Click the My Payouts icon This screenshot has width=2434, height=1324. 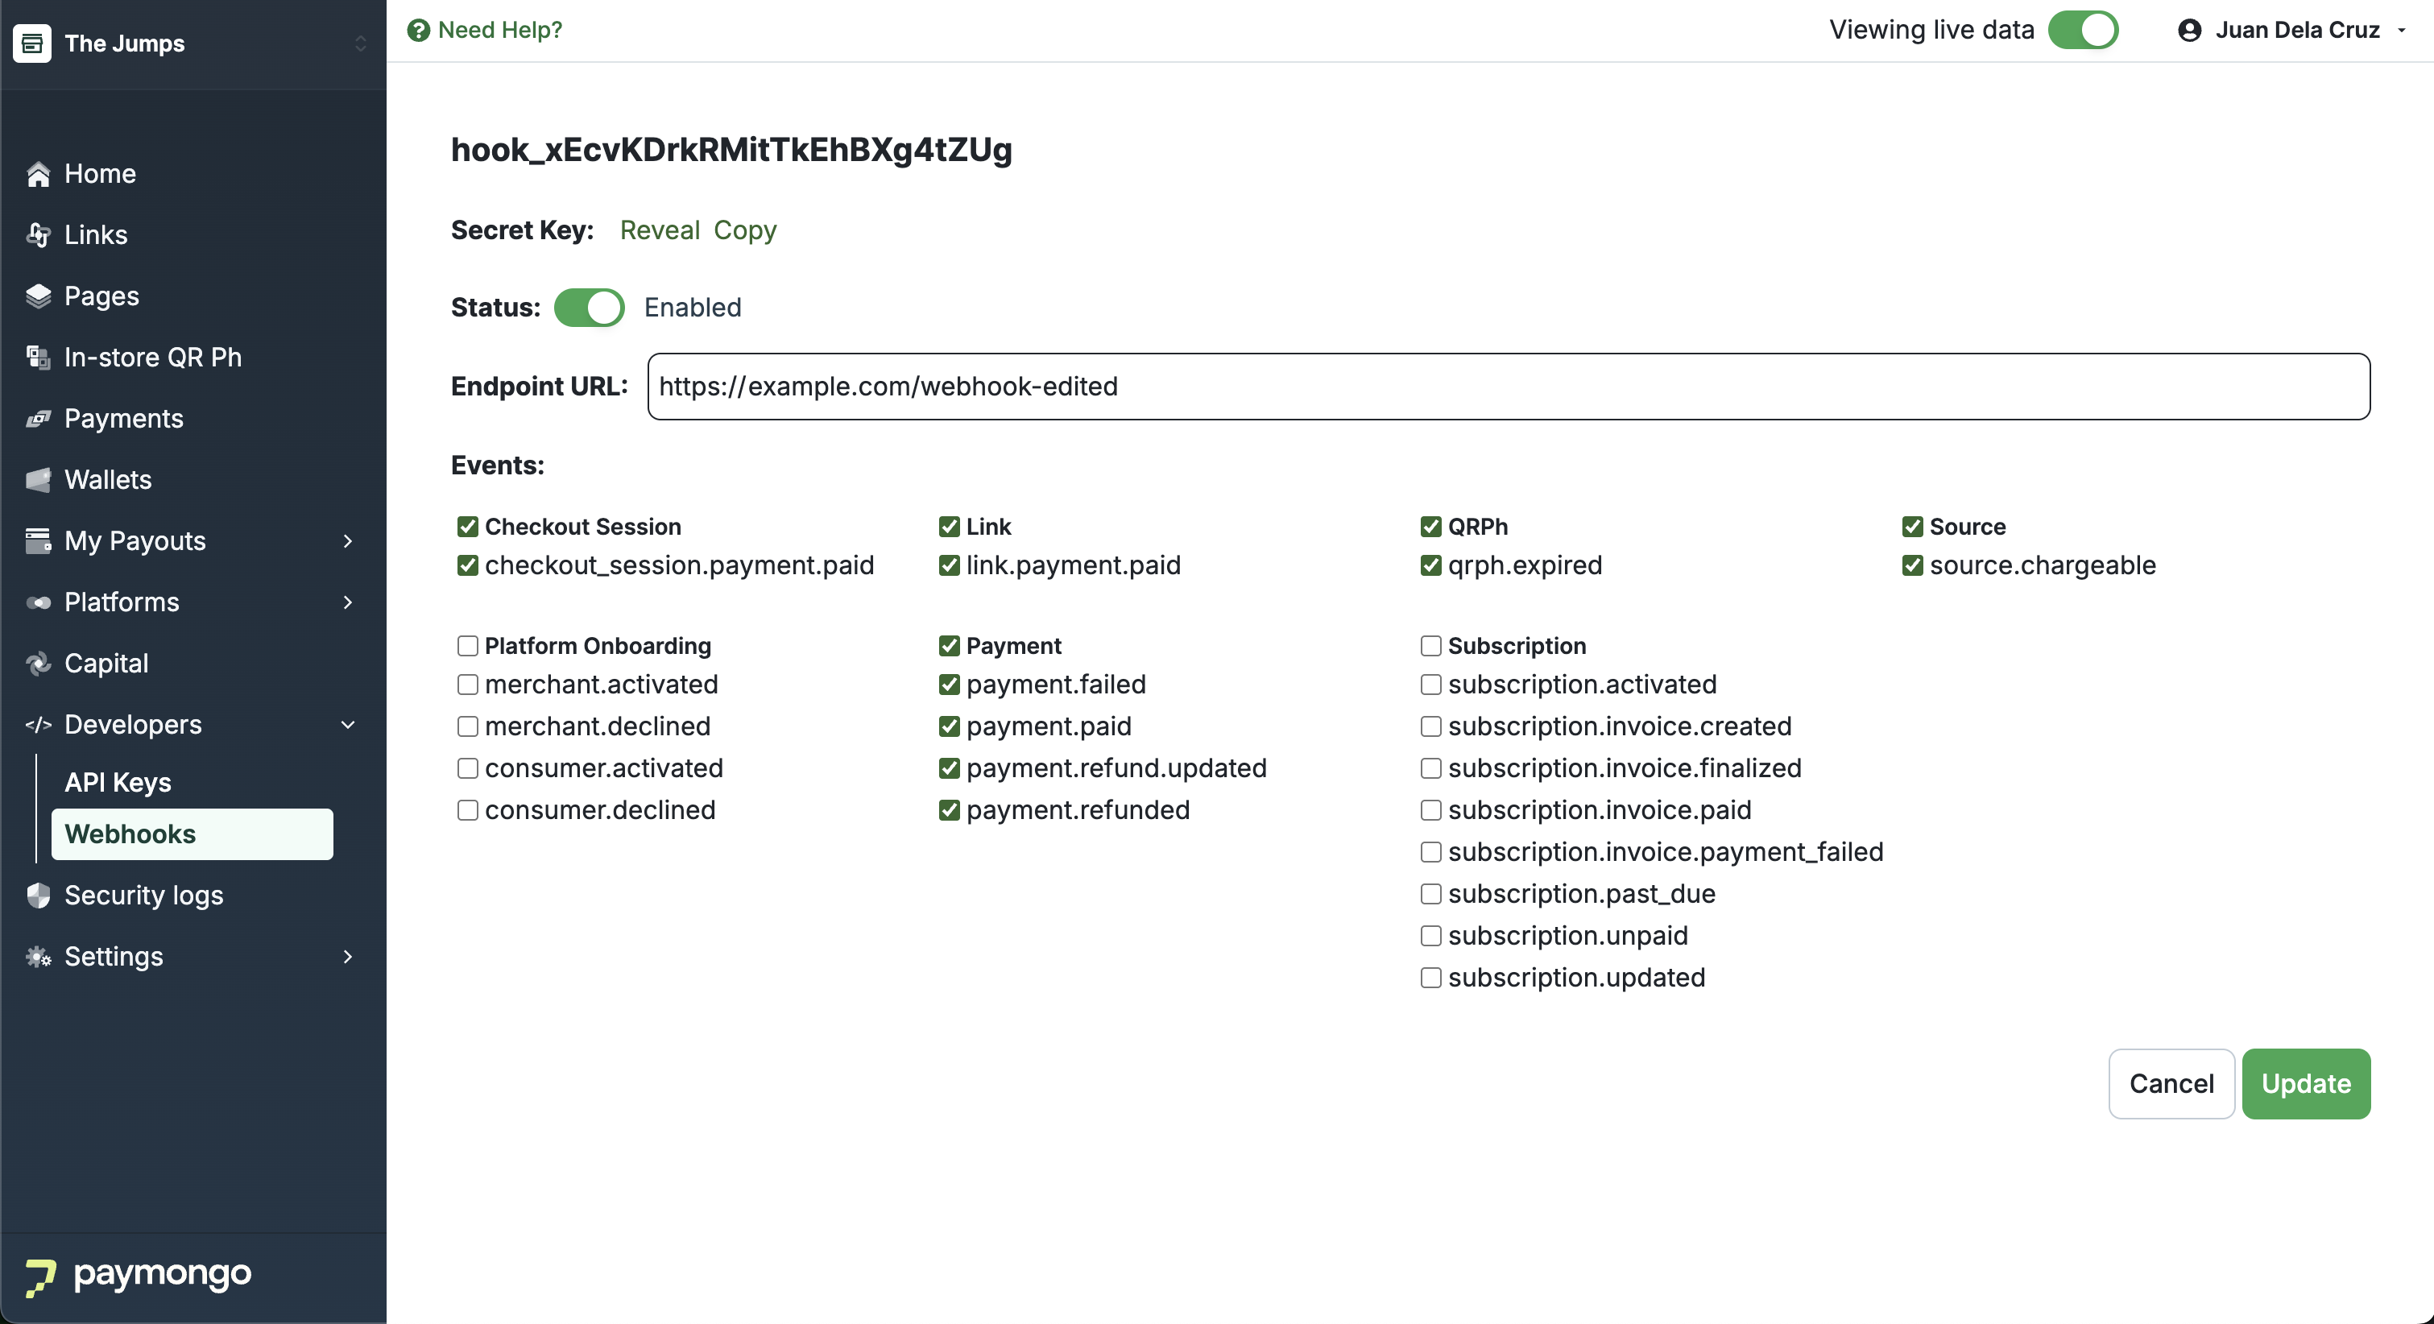(x=39, y=541)
